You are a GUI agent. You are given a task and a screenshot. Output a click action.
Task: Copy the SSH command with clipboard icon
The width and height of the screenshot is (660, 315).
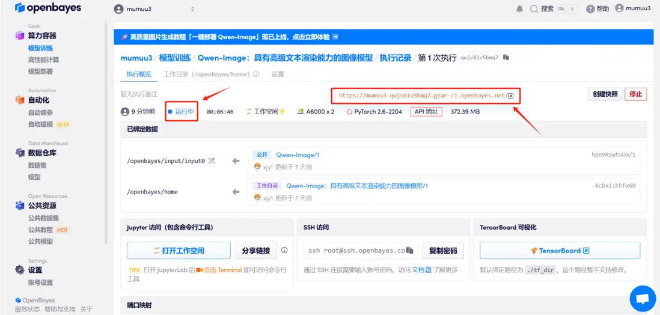[410, 251]
